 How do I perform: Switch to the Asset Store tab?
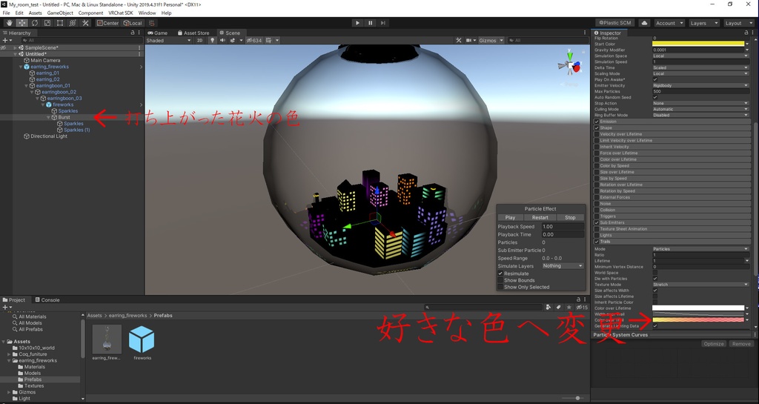coord(193,33)
